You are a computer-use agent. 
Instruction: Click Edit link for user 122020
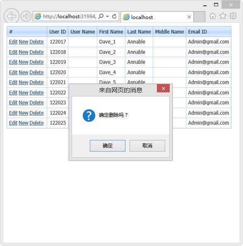(x=13, y=72)
